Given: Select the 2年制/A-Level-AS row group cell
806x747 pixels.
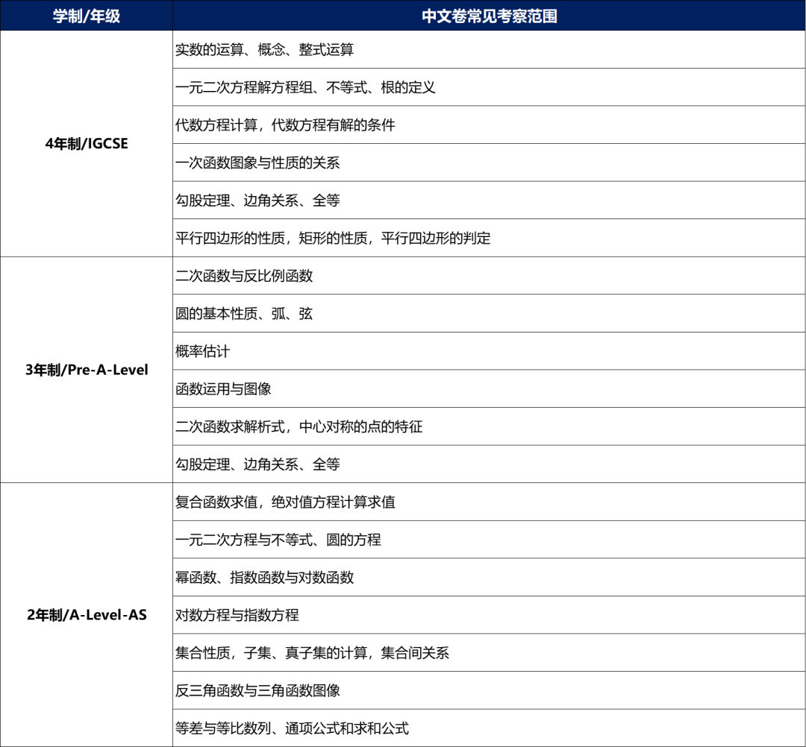Looking at the screenshot, I should coord(87,615).
